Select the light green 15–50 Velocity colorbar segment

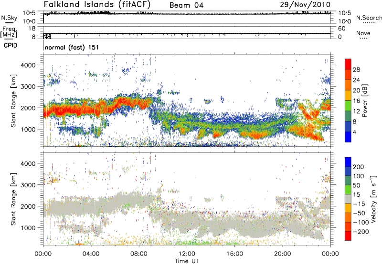pyautogui.click(x=348, y=190)
